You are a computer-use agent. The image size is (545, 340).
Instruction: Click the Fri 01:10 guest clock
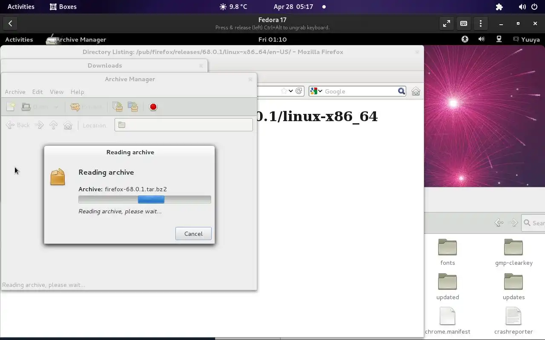pyautogui.click(x=272, y=40)
